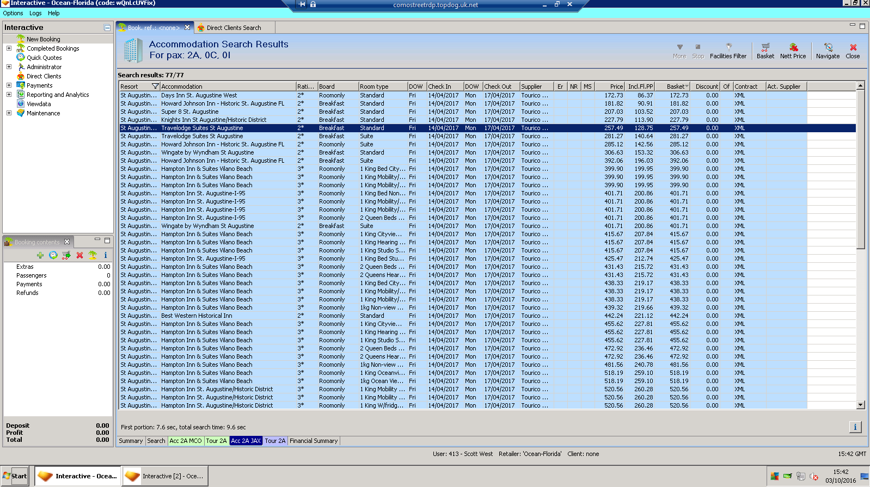This screenshot has width=870, height=487.
Task: Click the red X delete icon in Booking contents
Action: pos(79,255)
